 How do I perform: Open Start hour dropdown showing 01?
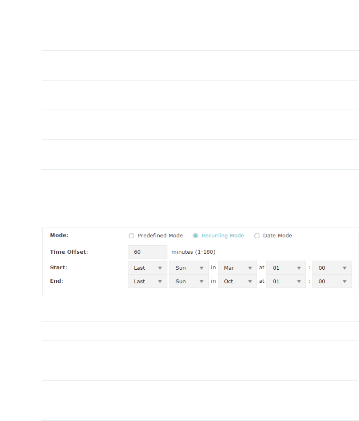(x=286, y=268)
